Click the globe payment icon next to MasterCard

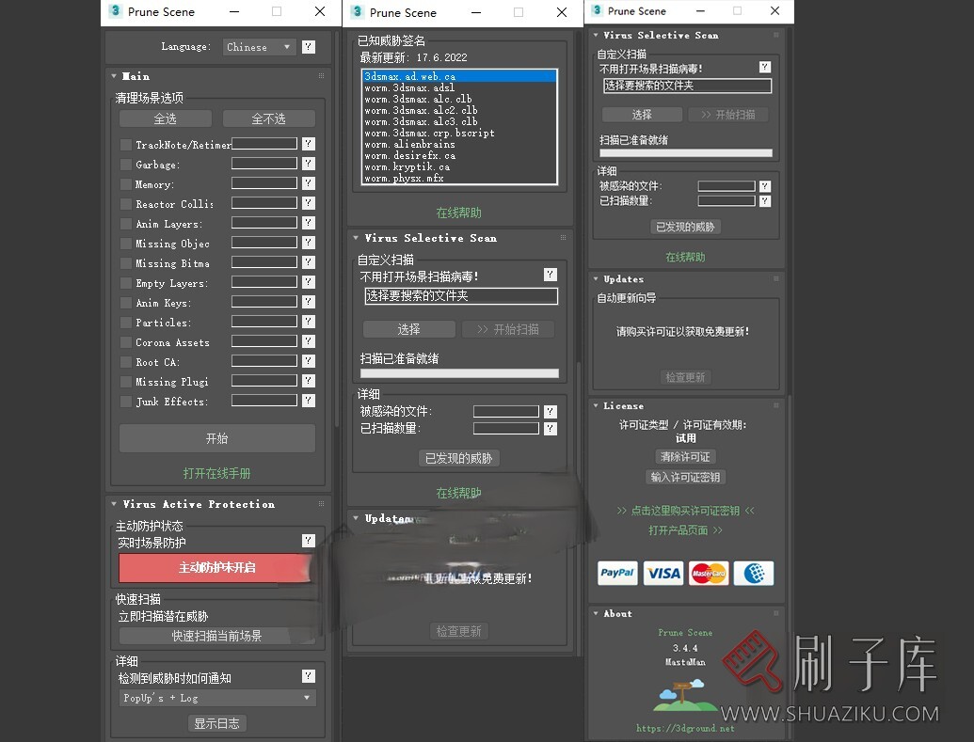pyautogui.click(x=753, y=573)
